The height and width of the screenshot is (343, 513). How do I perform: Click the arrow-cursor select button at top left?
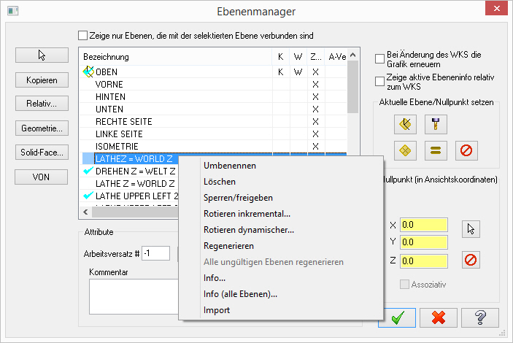pos(42,55)
